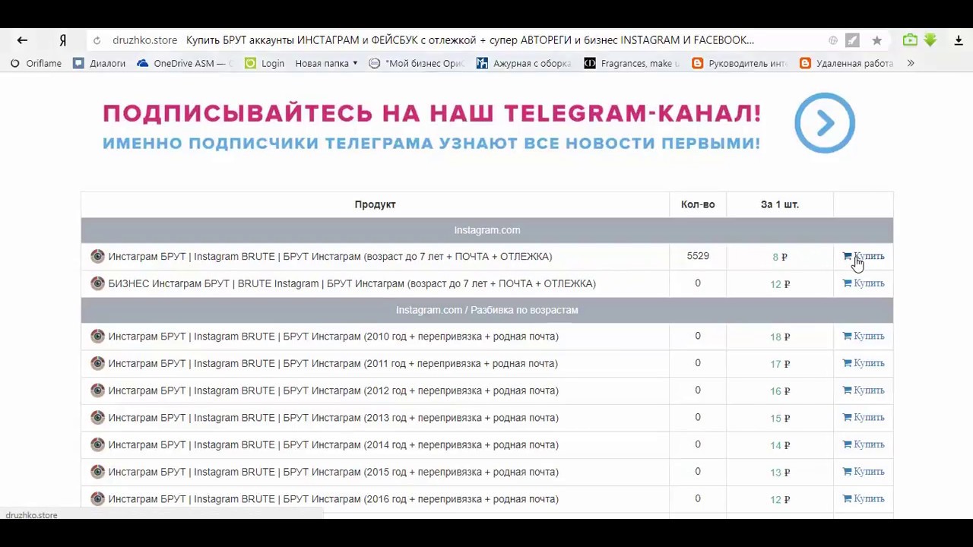Buy the 2016 год Instagram BRUTE product
This screenshot has height=547, width=973.
pos(864,499)
